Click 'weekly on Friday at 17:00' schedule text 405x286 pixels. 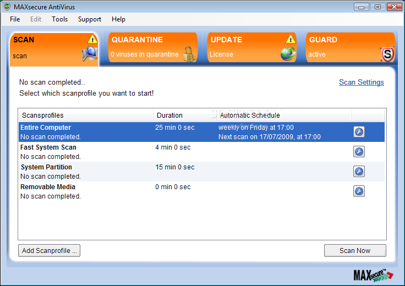(256, 128)
